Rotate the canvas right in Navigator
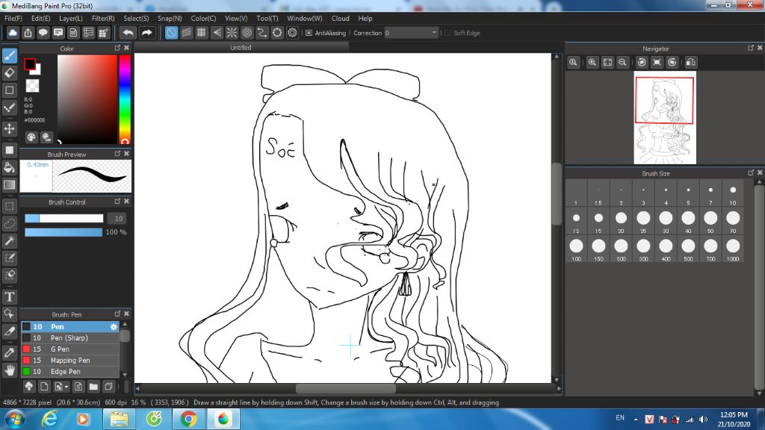The height and width of the screenshot is (430, 765). pos(672,63)
